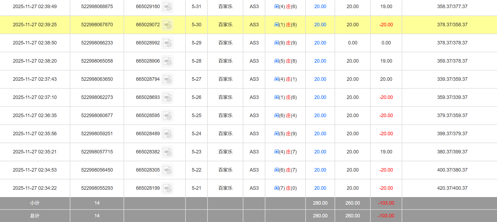Select order number 522998067870 in highlighted row
Image resolution: width=497 pixels, height=222 pixels.
pyautogui.click(x=97, y=25)
